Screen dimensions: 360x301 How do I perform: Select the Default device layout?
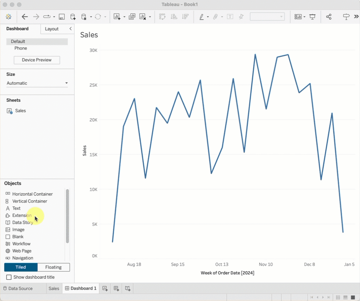point(37,42)
